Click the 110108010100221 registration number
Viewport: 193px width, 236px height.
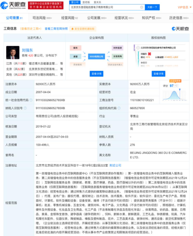[x=142, y=100]
